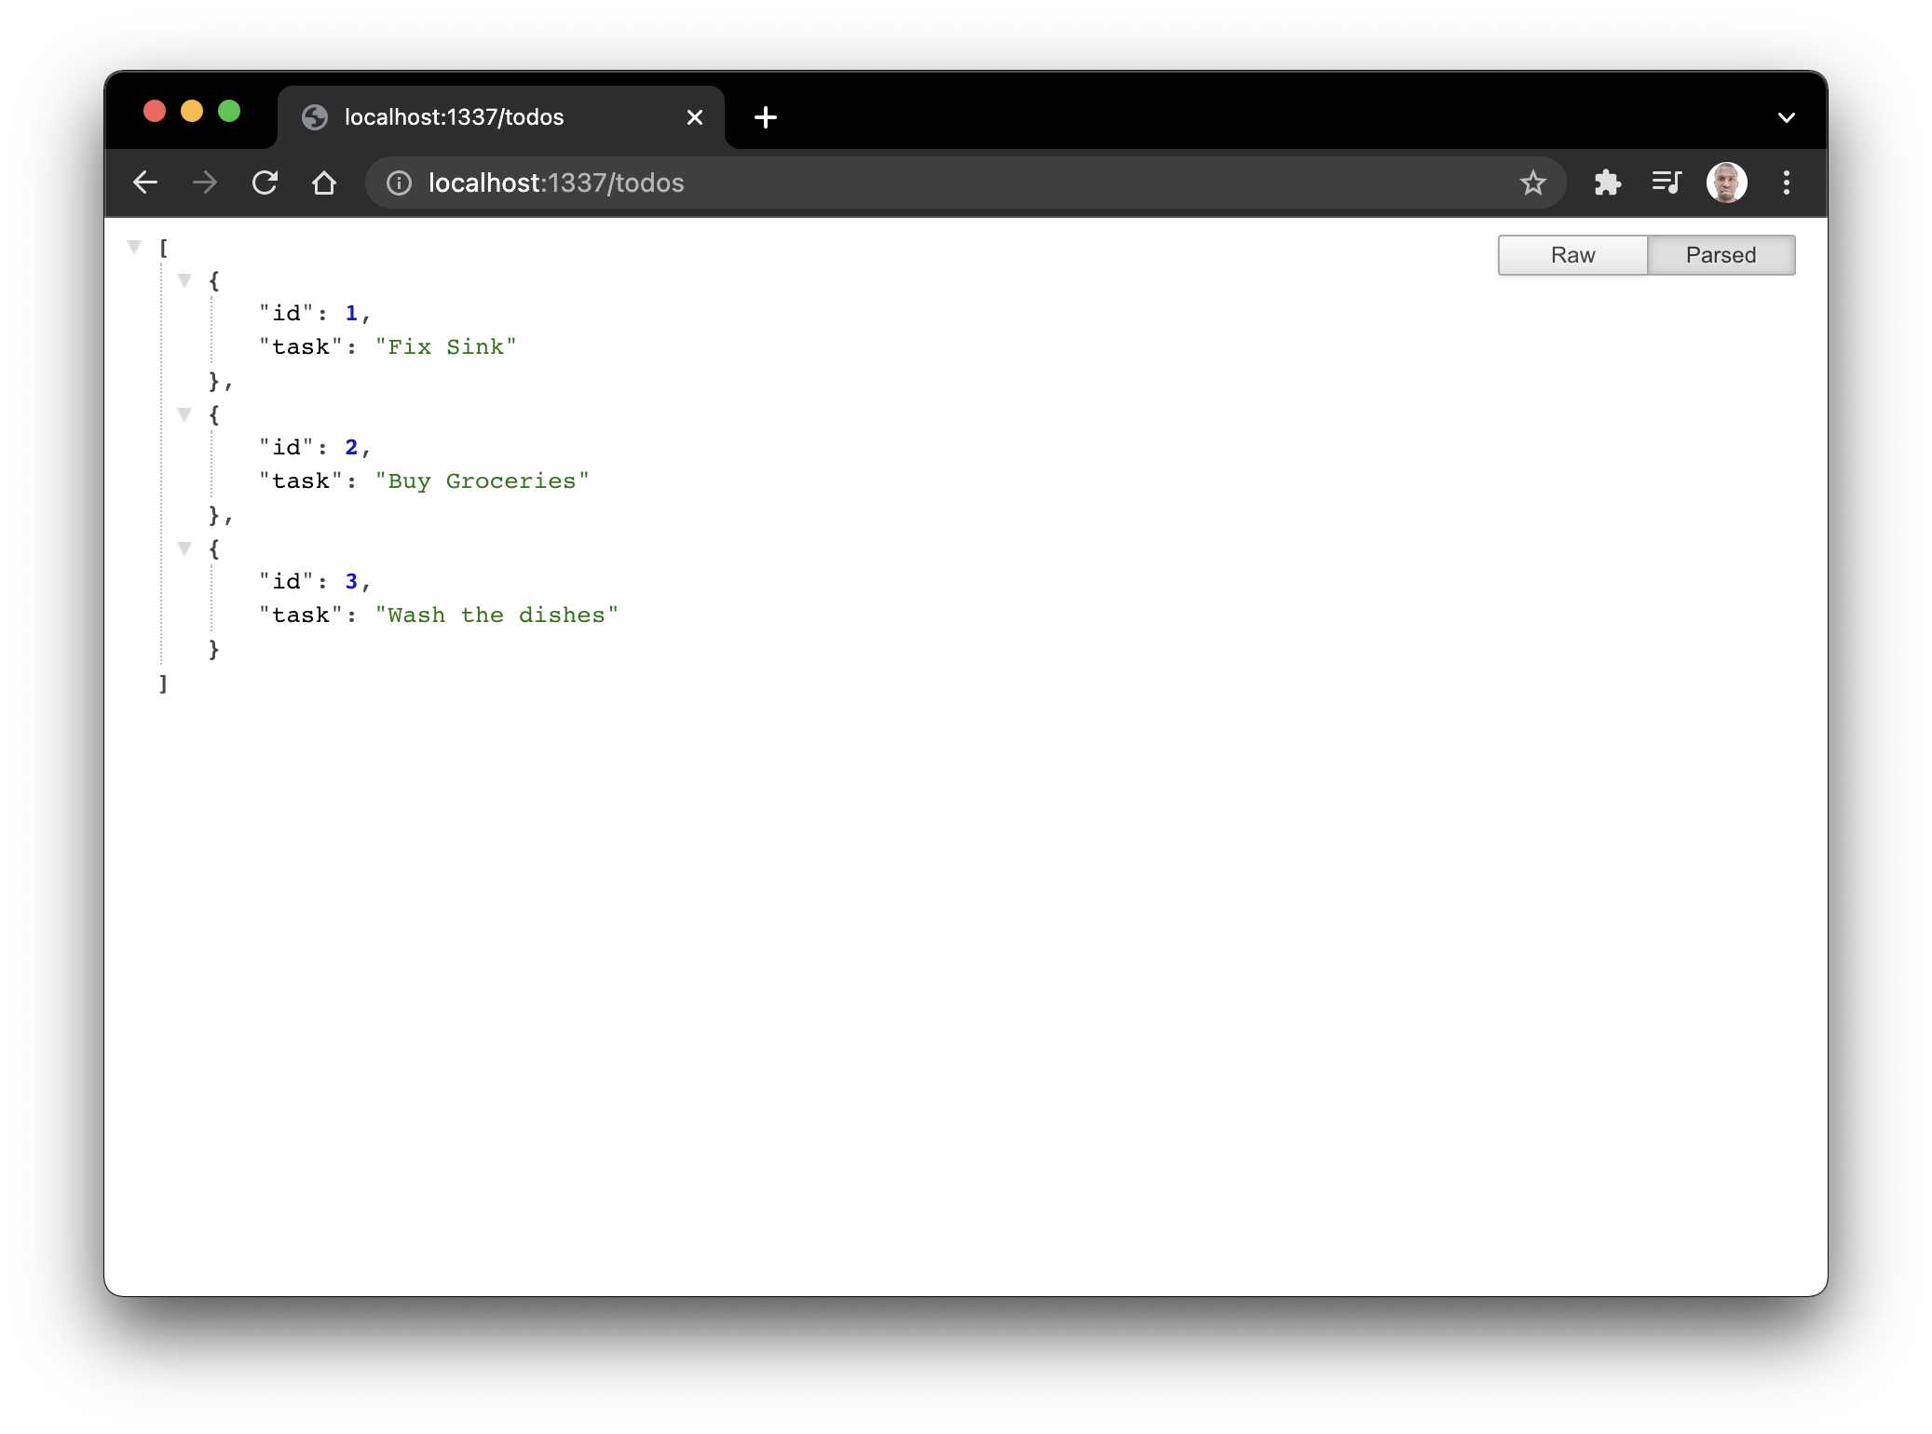Open the Extensions puzzle icon
The height and width of the screenshot is (1434, 1932).
tap(1607, 183)
